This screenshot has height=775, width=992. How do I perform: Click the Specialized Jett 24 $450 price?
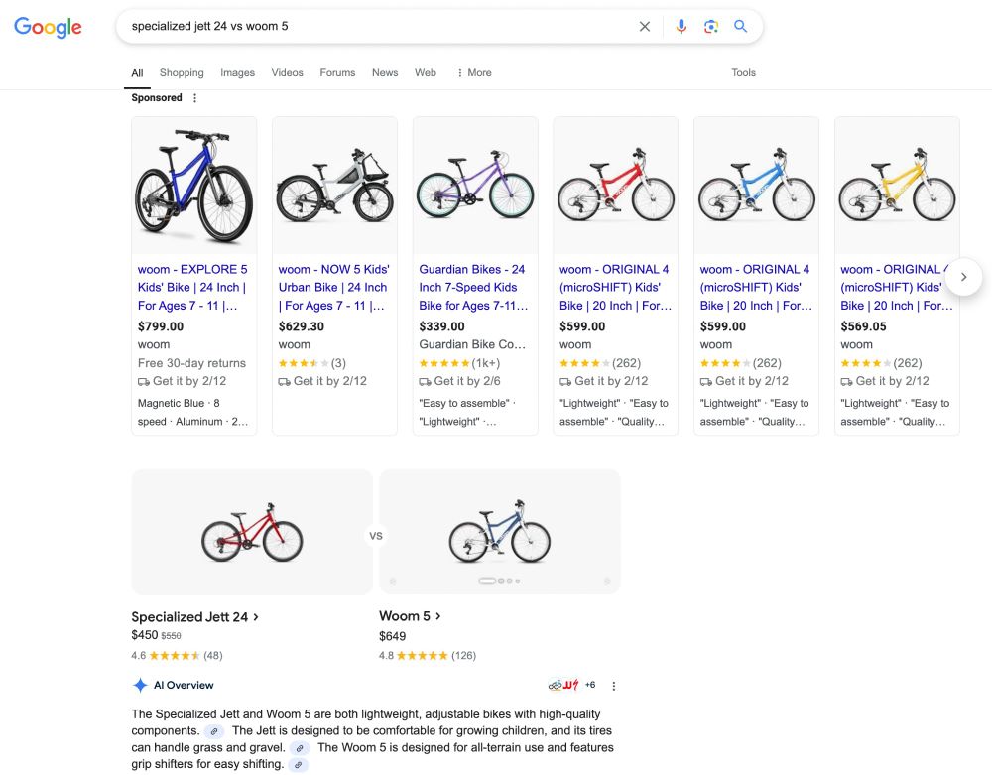pyautogui.click(x=144, y=635)
